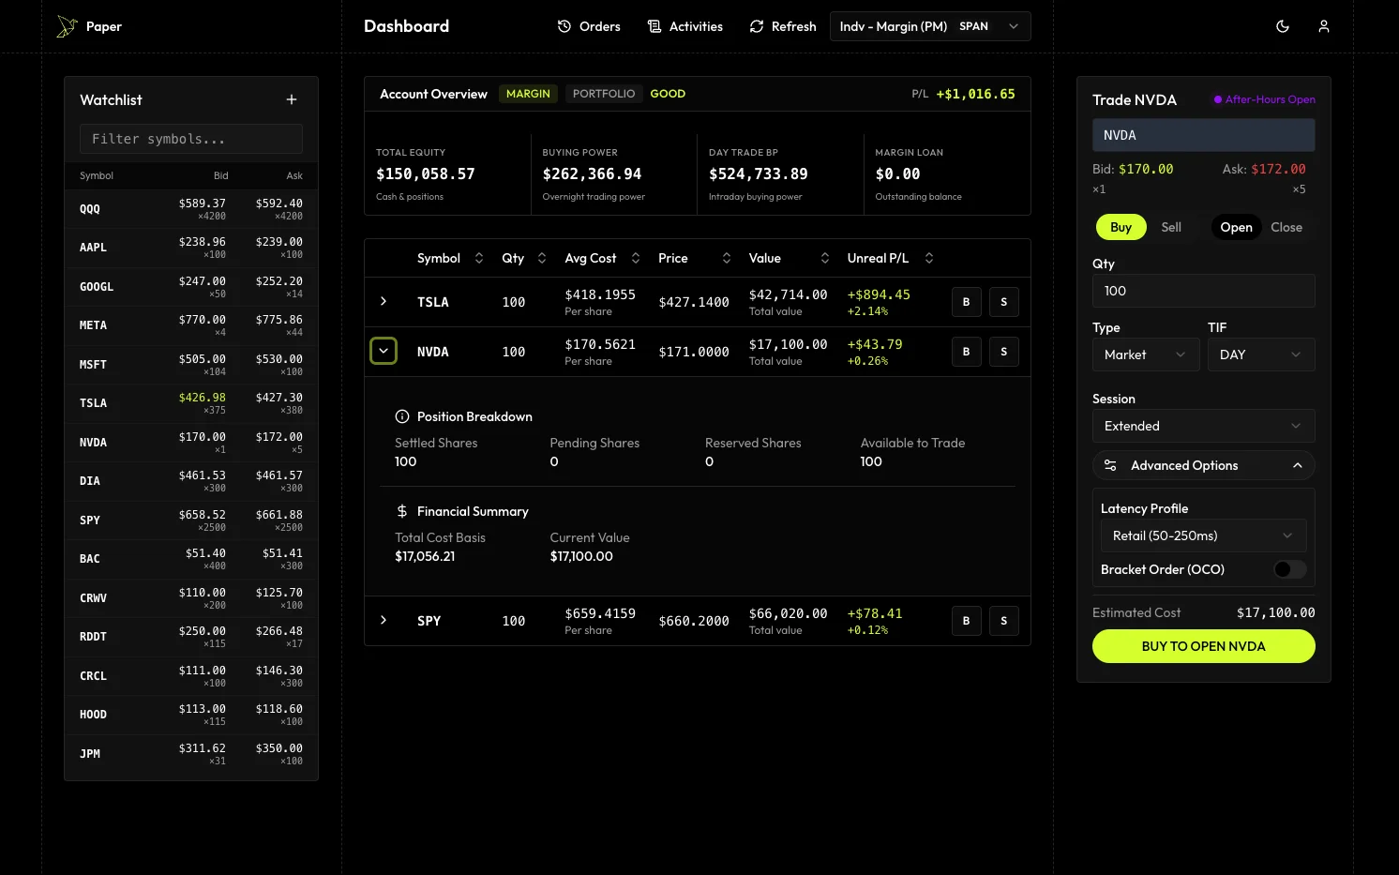1399x875 pixels.
Task: Enable the Bracket Order (OCO) switch
Action: pos(1289,569)
